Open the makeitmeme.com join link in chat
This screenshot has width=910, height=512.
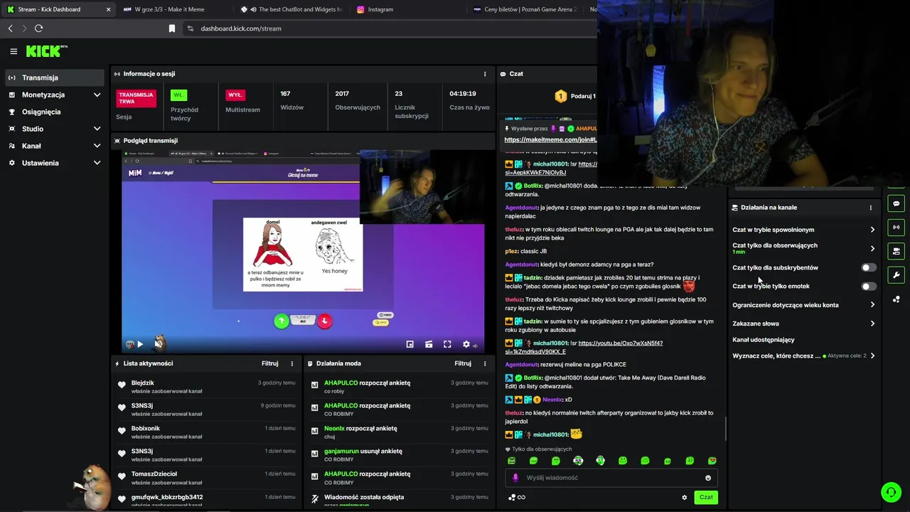click(550, 140)
